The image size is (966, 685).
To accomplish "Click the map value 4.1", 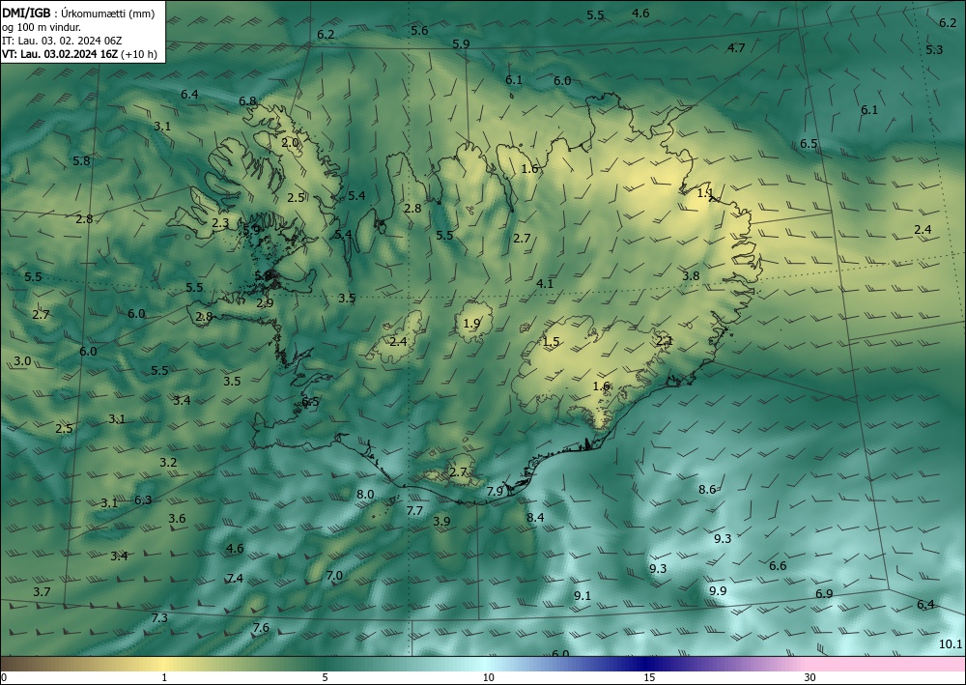I will [545, 284].
